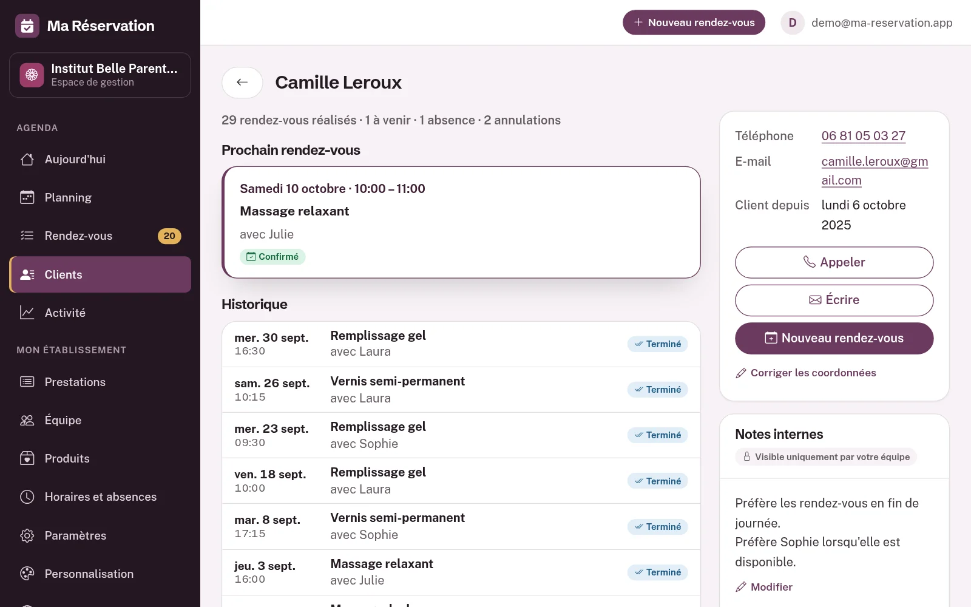The width and height of the screenshot is (971, 607).
Task: Click the phone icon in the Appeler button
Action: (x=810, y=262)
